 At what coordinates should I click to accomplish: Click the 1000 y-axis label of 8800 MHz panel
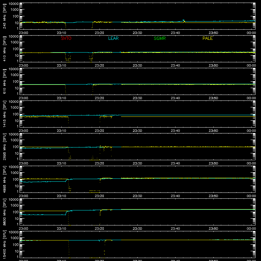[x=15, y=206]
